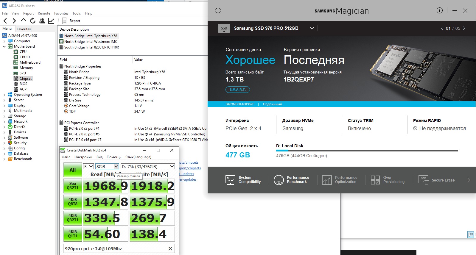Open Over Provisioning in Samsung Magician

(388, 180)
